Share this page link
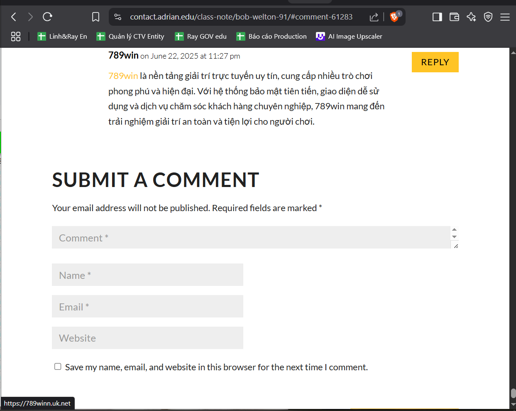Screen dimensions: 516x411 point(374,17)
